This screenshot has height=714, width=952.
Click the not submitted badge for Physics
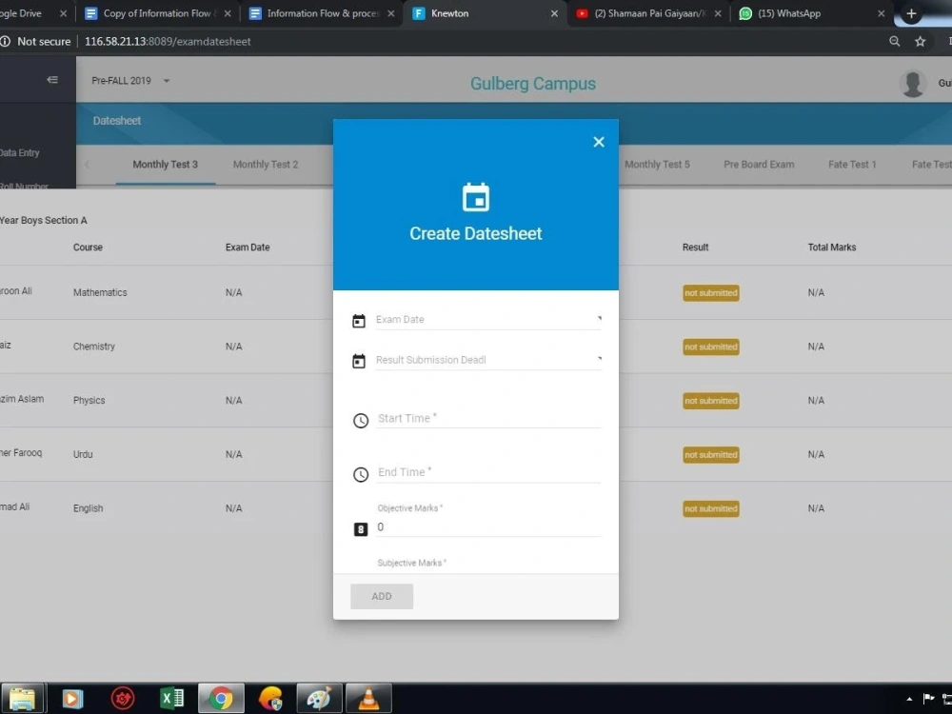click(x=710, y=401)
